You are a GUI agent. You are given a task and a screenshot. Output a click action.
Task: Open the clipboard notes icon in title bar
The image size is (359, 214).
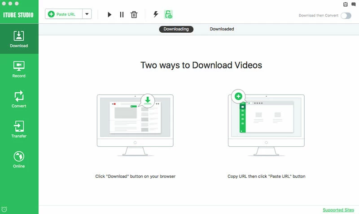(345, 4)
